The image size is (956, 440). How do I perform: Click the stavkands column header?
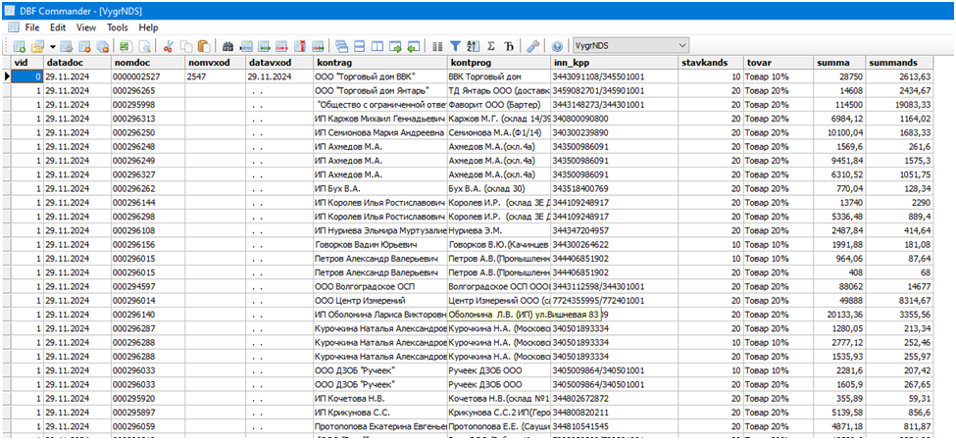(x=710, y=62)
